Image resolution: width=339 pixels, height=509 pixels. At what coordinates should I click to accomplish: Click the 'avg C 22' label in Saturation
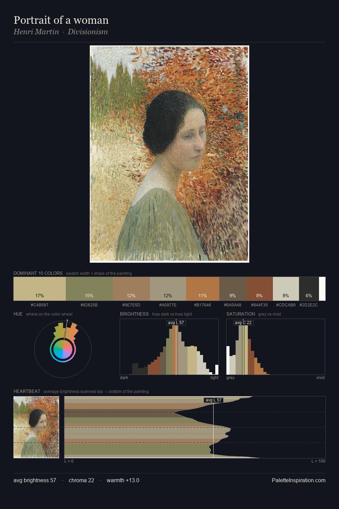[243, 323]
